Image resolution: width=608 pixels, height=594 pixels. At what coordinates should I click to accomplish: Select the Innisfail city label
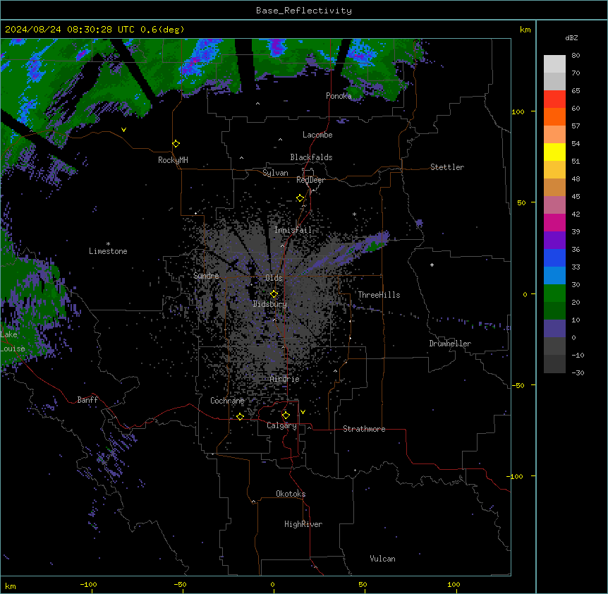coord(293,230)
